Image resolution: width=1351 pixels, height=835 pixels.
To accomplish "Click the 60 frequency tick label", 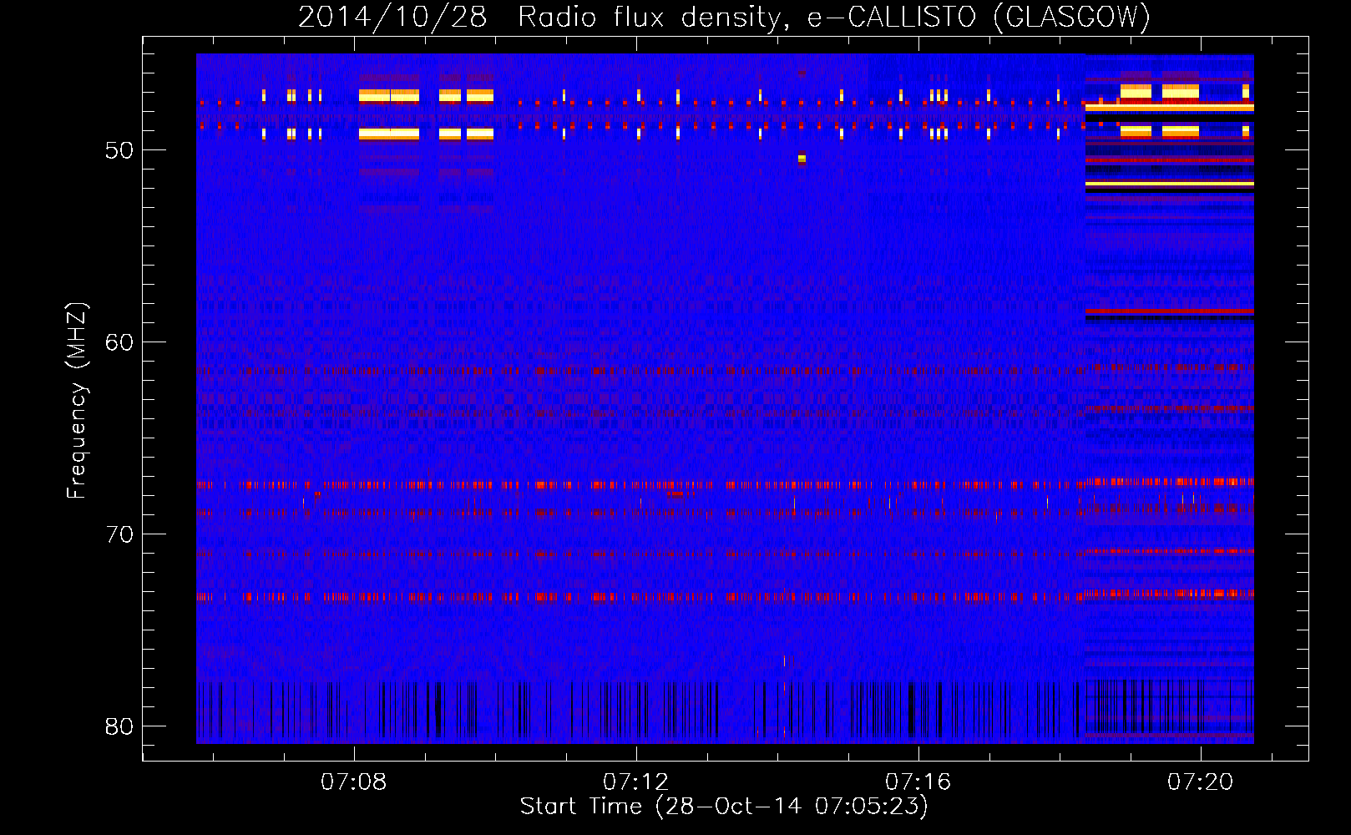I will coord(119,342).
